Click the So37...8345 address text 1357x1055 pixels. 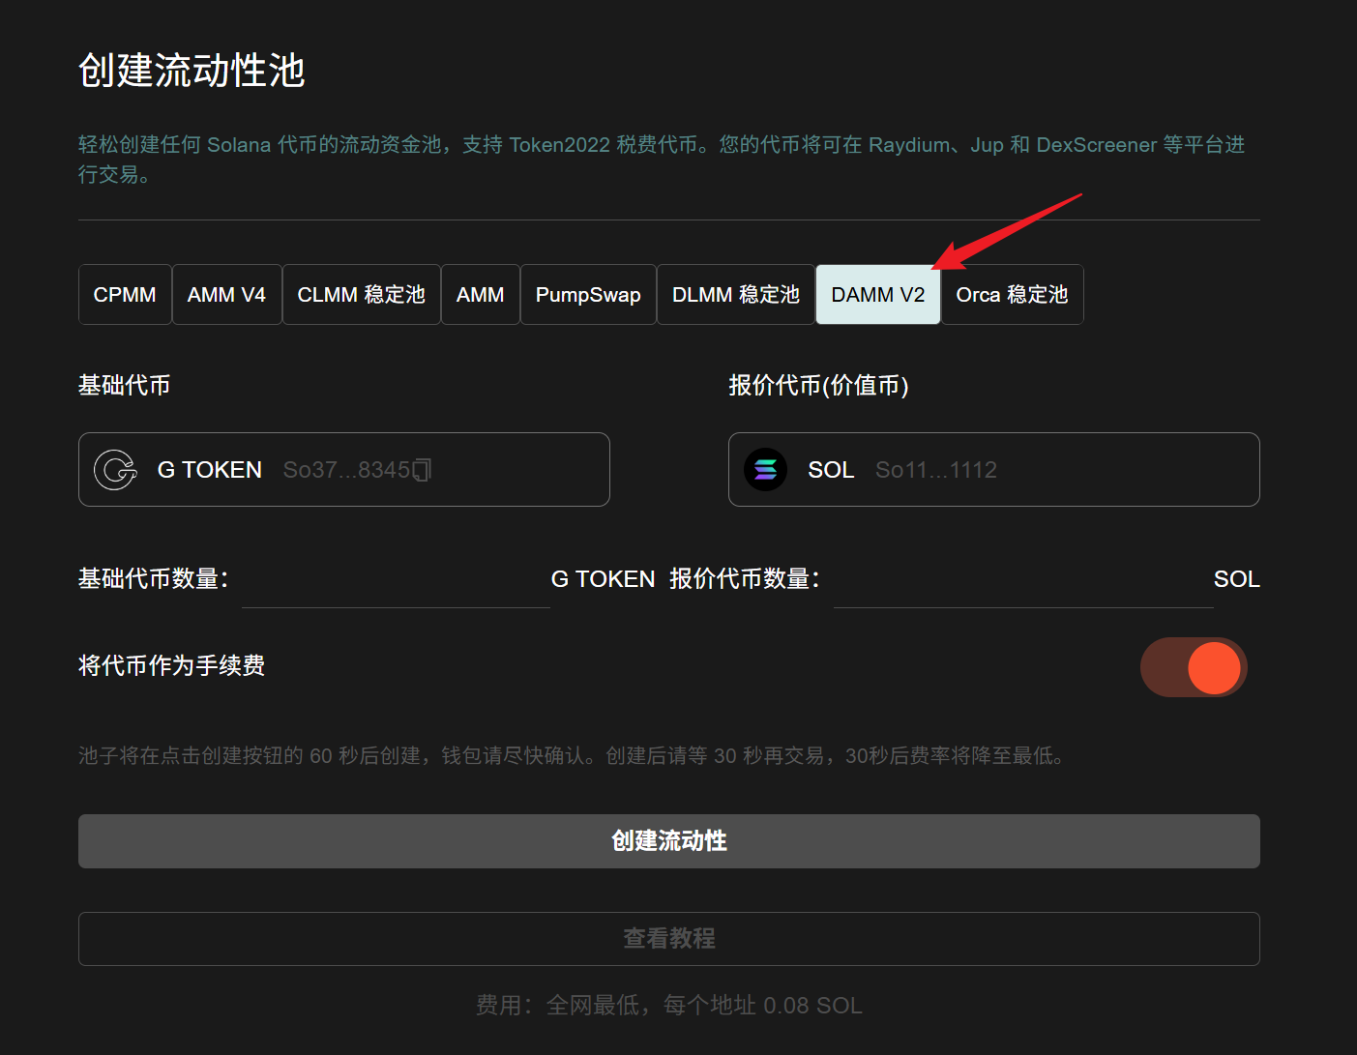(x=346, y=470)
